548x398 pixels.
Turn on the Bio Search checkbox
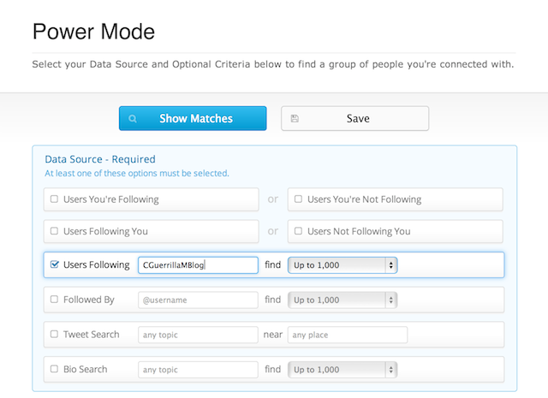[x=55, y=370]
